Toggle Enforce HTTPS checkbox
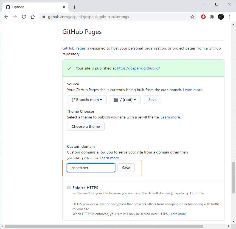 tap(69, 188)
